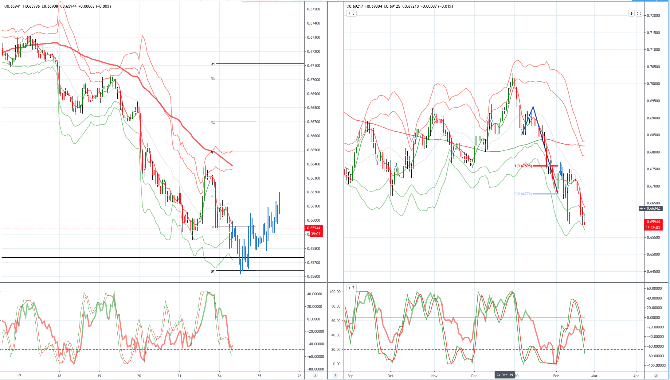Image resolution: width=670 pixels, height=380 pixels.
Task: Select the grey R3 pivot label
Action: click(x=213, y=79)
